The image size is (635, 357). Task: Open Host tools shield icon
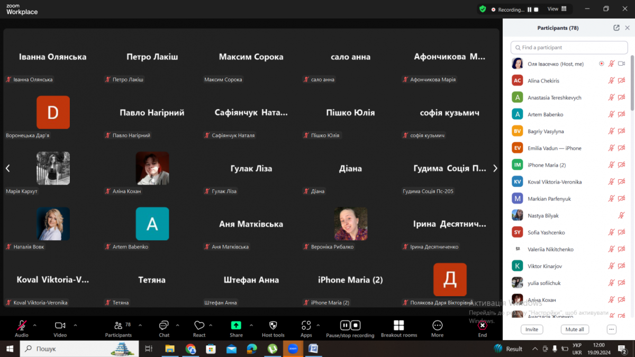[273, 325]
